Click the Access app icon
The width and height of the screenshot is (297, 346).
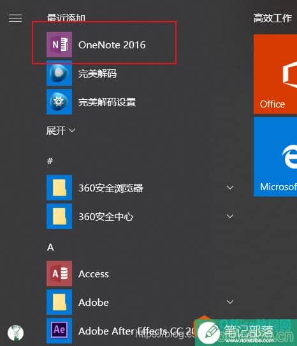coord(59,273)
